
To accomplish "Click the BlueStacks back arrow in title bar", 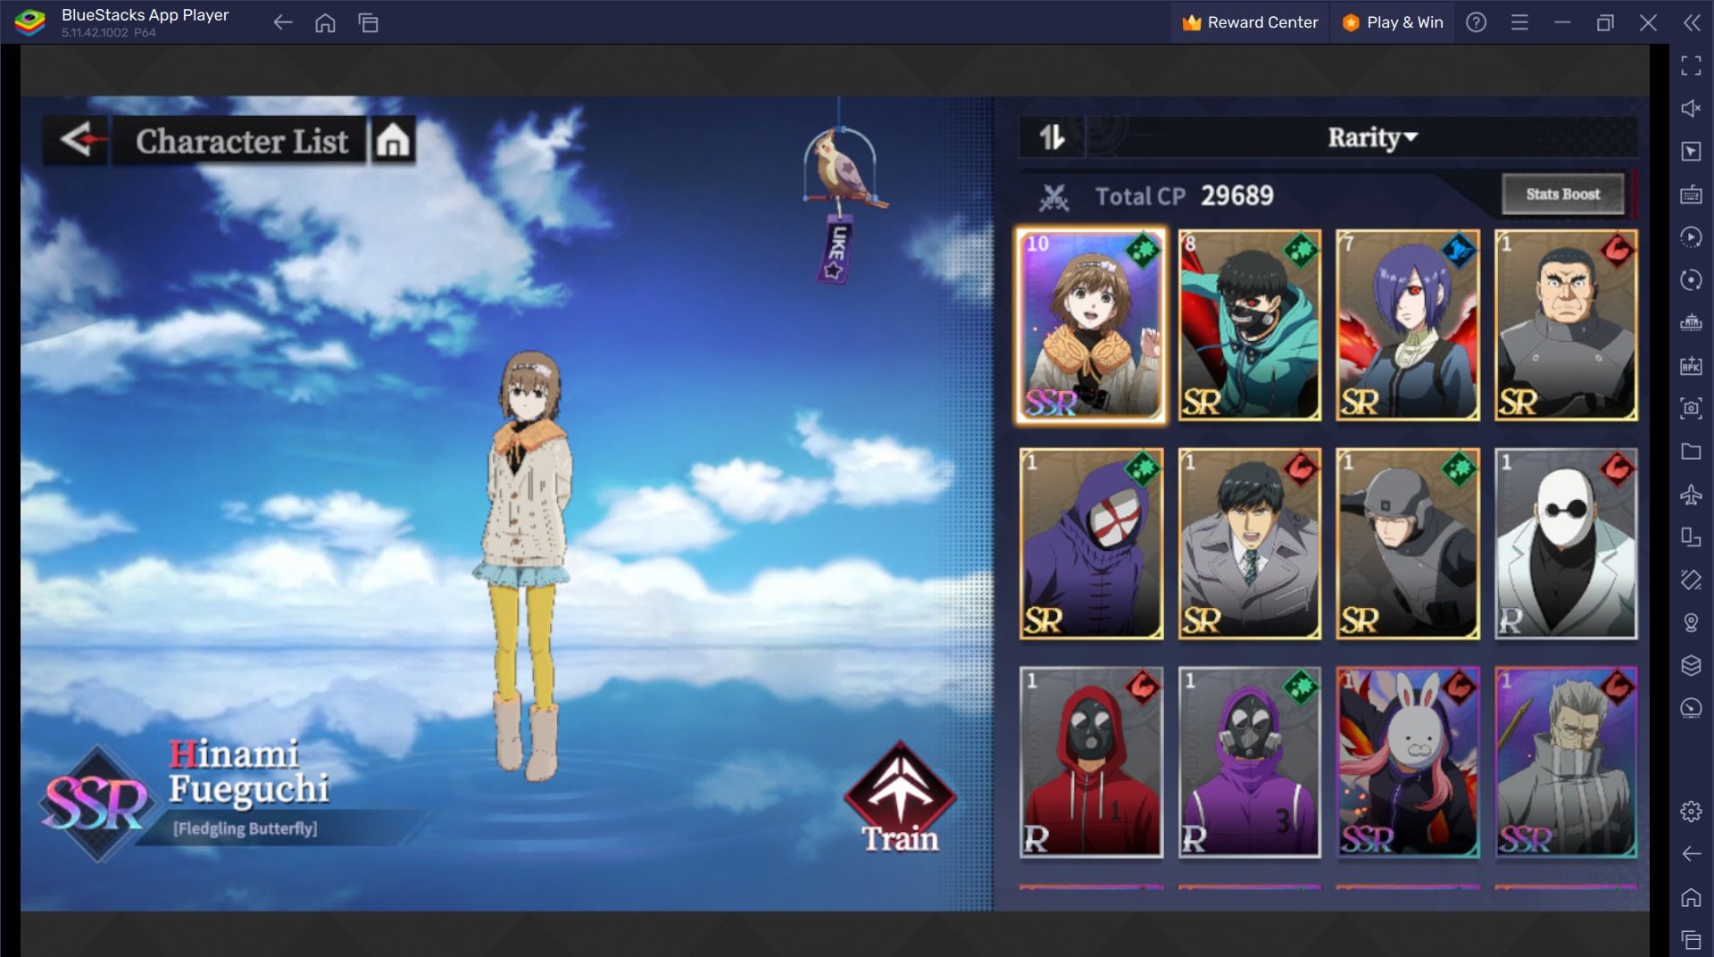I will (x=283, y=22).
